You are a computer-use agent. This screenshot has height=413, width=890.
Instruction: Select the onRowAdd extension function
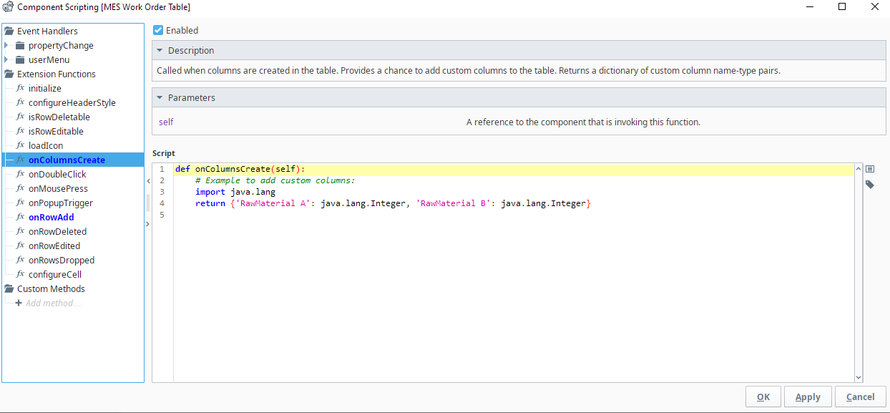(51, 218)
